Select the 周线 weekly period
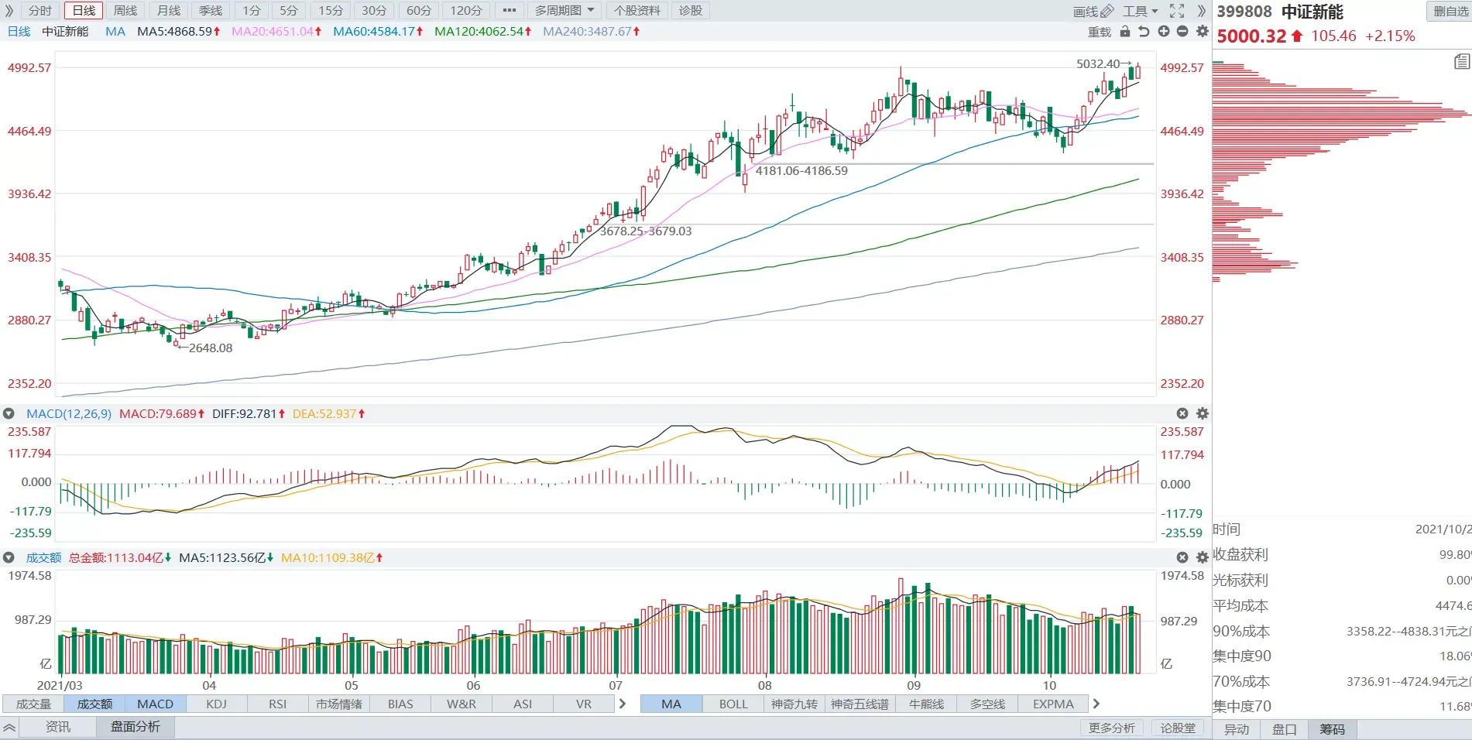Viewport: 1472px width, 740px height. (x=125, y=11)
